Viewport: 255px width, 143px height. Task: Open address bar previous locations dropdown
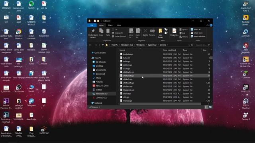click(189, 45)
